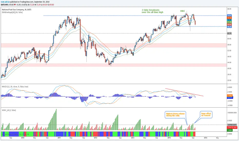Screen dimensions: 239x141
Task: Click the 32.00 price axis tick
Action: click(229, 80)
